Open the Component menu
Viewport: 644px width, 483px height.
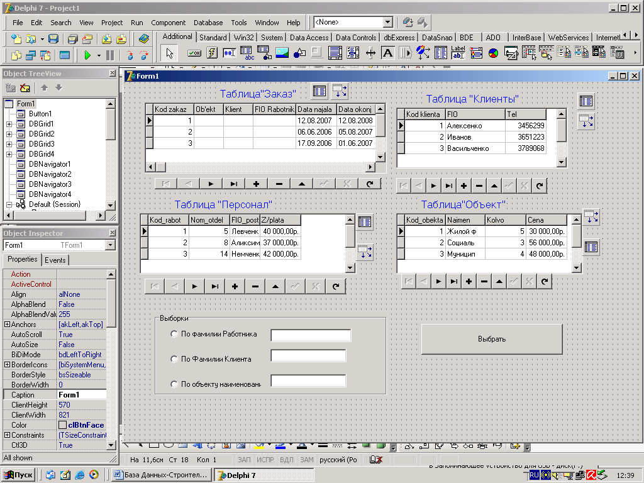point(168,23)
